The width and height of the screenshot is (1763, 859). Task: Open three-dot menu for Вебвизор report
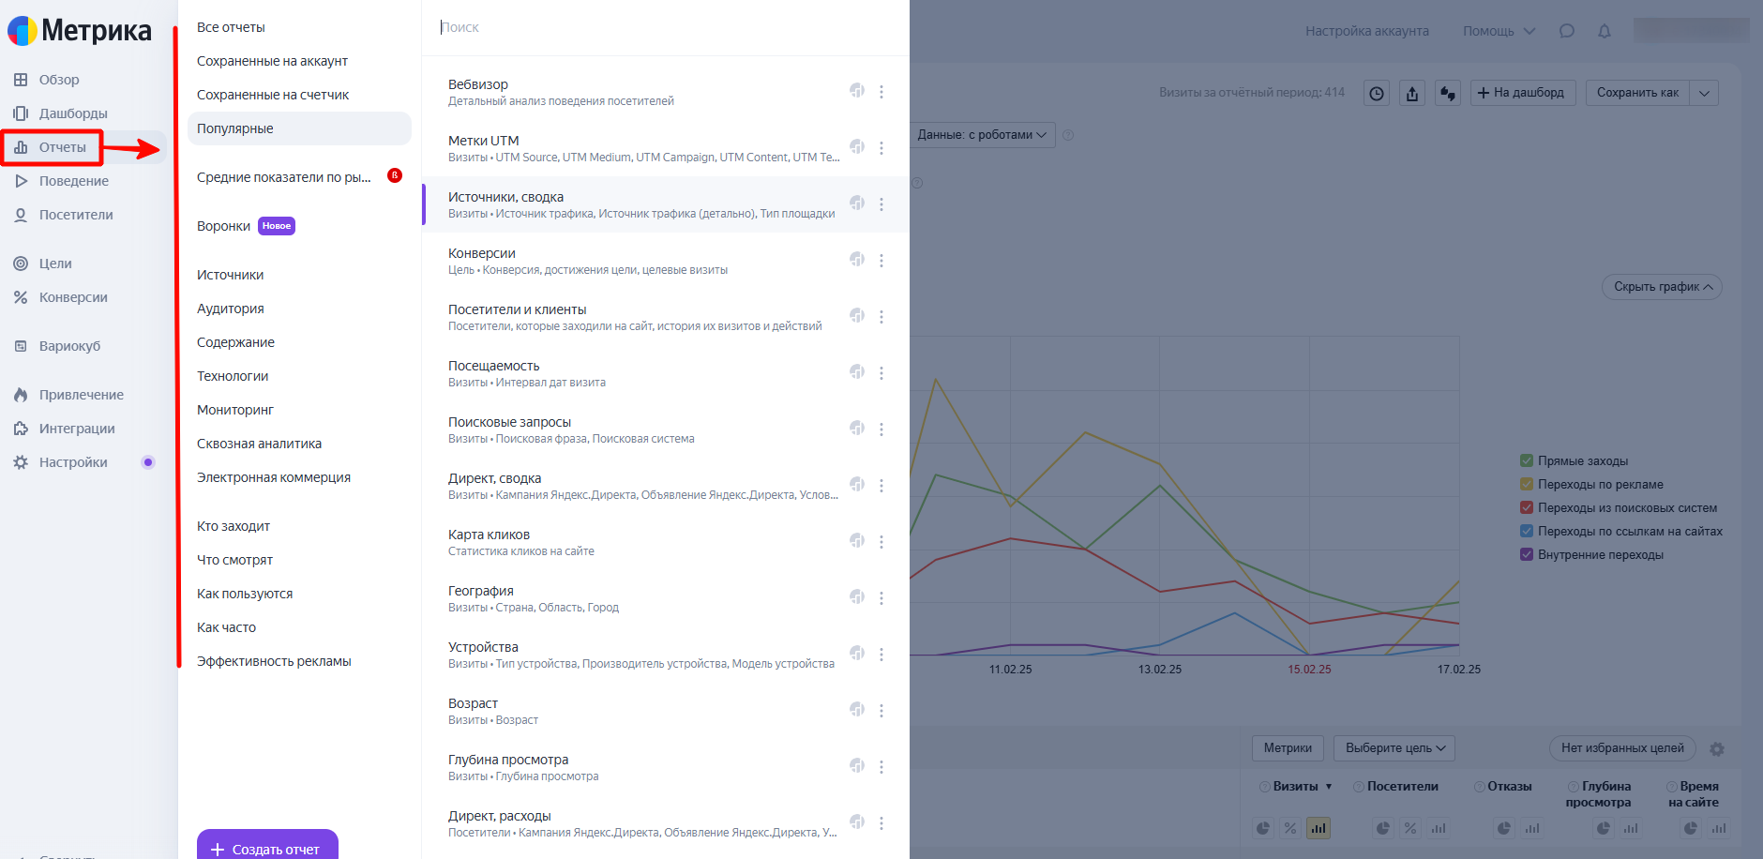click(x=881, y=92)
